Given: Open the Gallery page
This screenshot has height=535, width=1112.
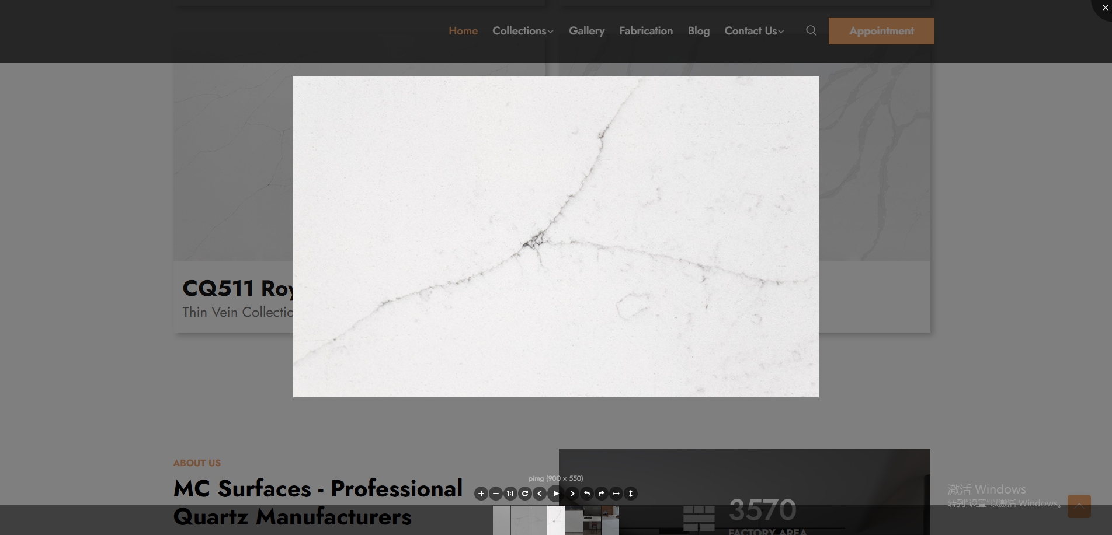Looking at the screenshot, I should pyautogui.click(x=586, y=31).
